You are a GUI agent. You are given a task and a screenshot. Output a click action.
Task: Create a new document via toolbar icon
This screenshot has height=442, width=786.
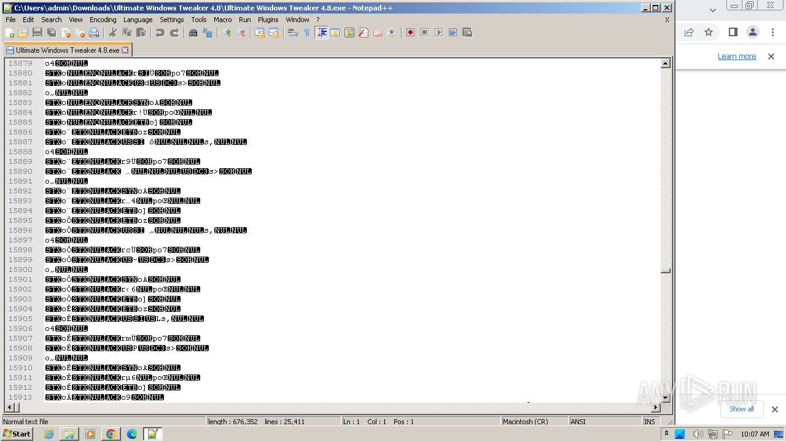pyautogui.click(x=10, y=33)
